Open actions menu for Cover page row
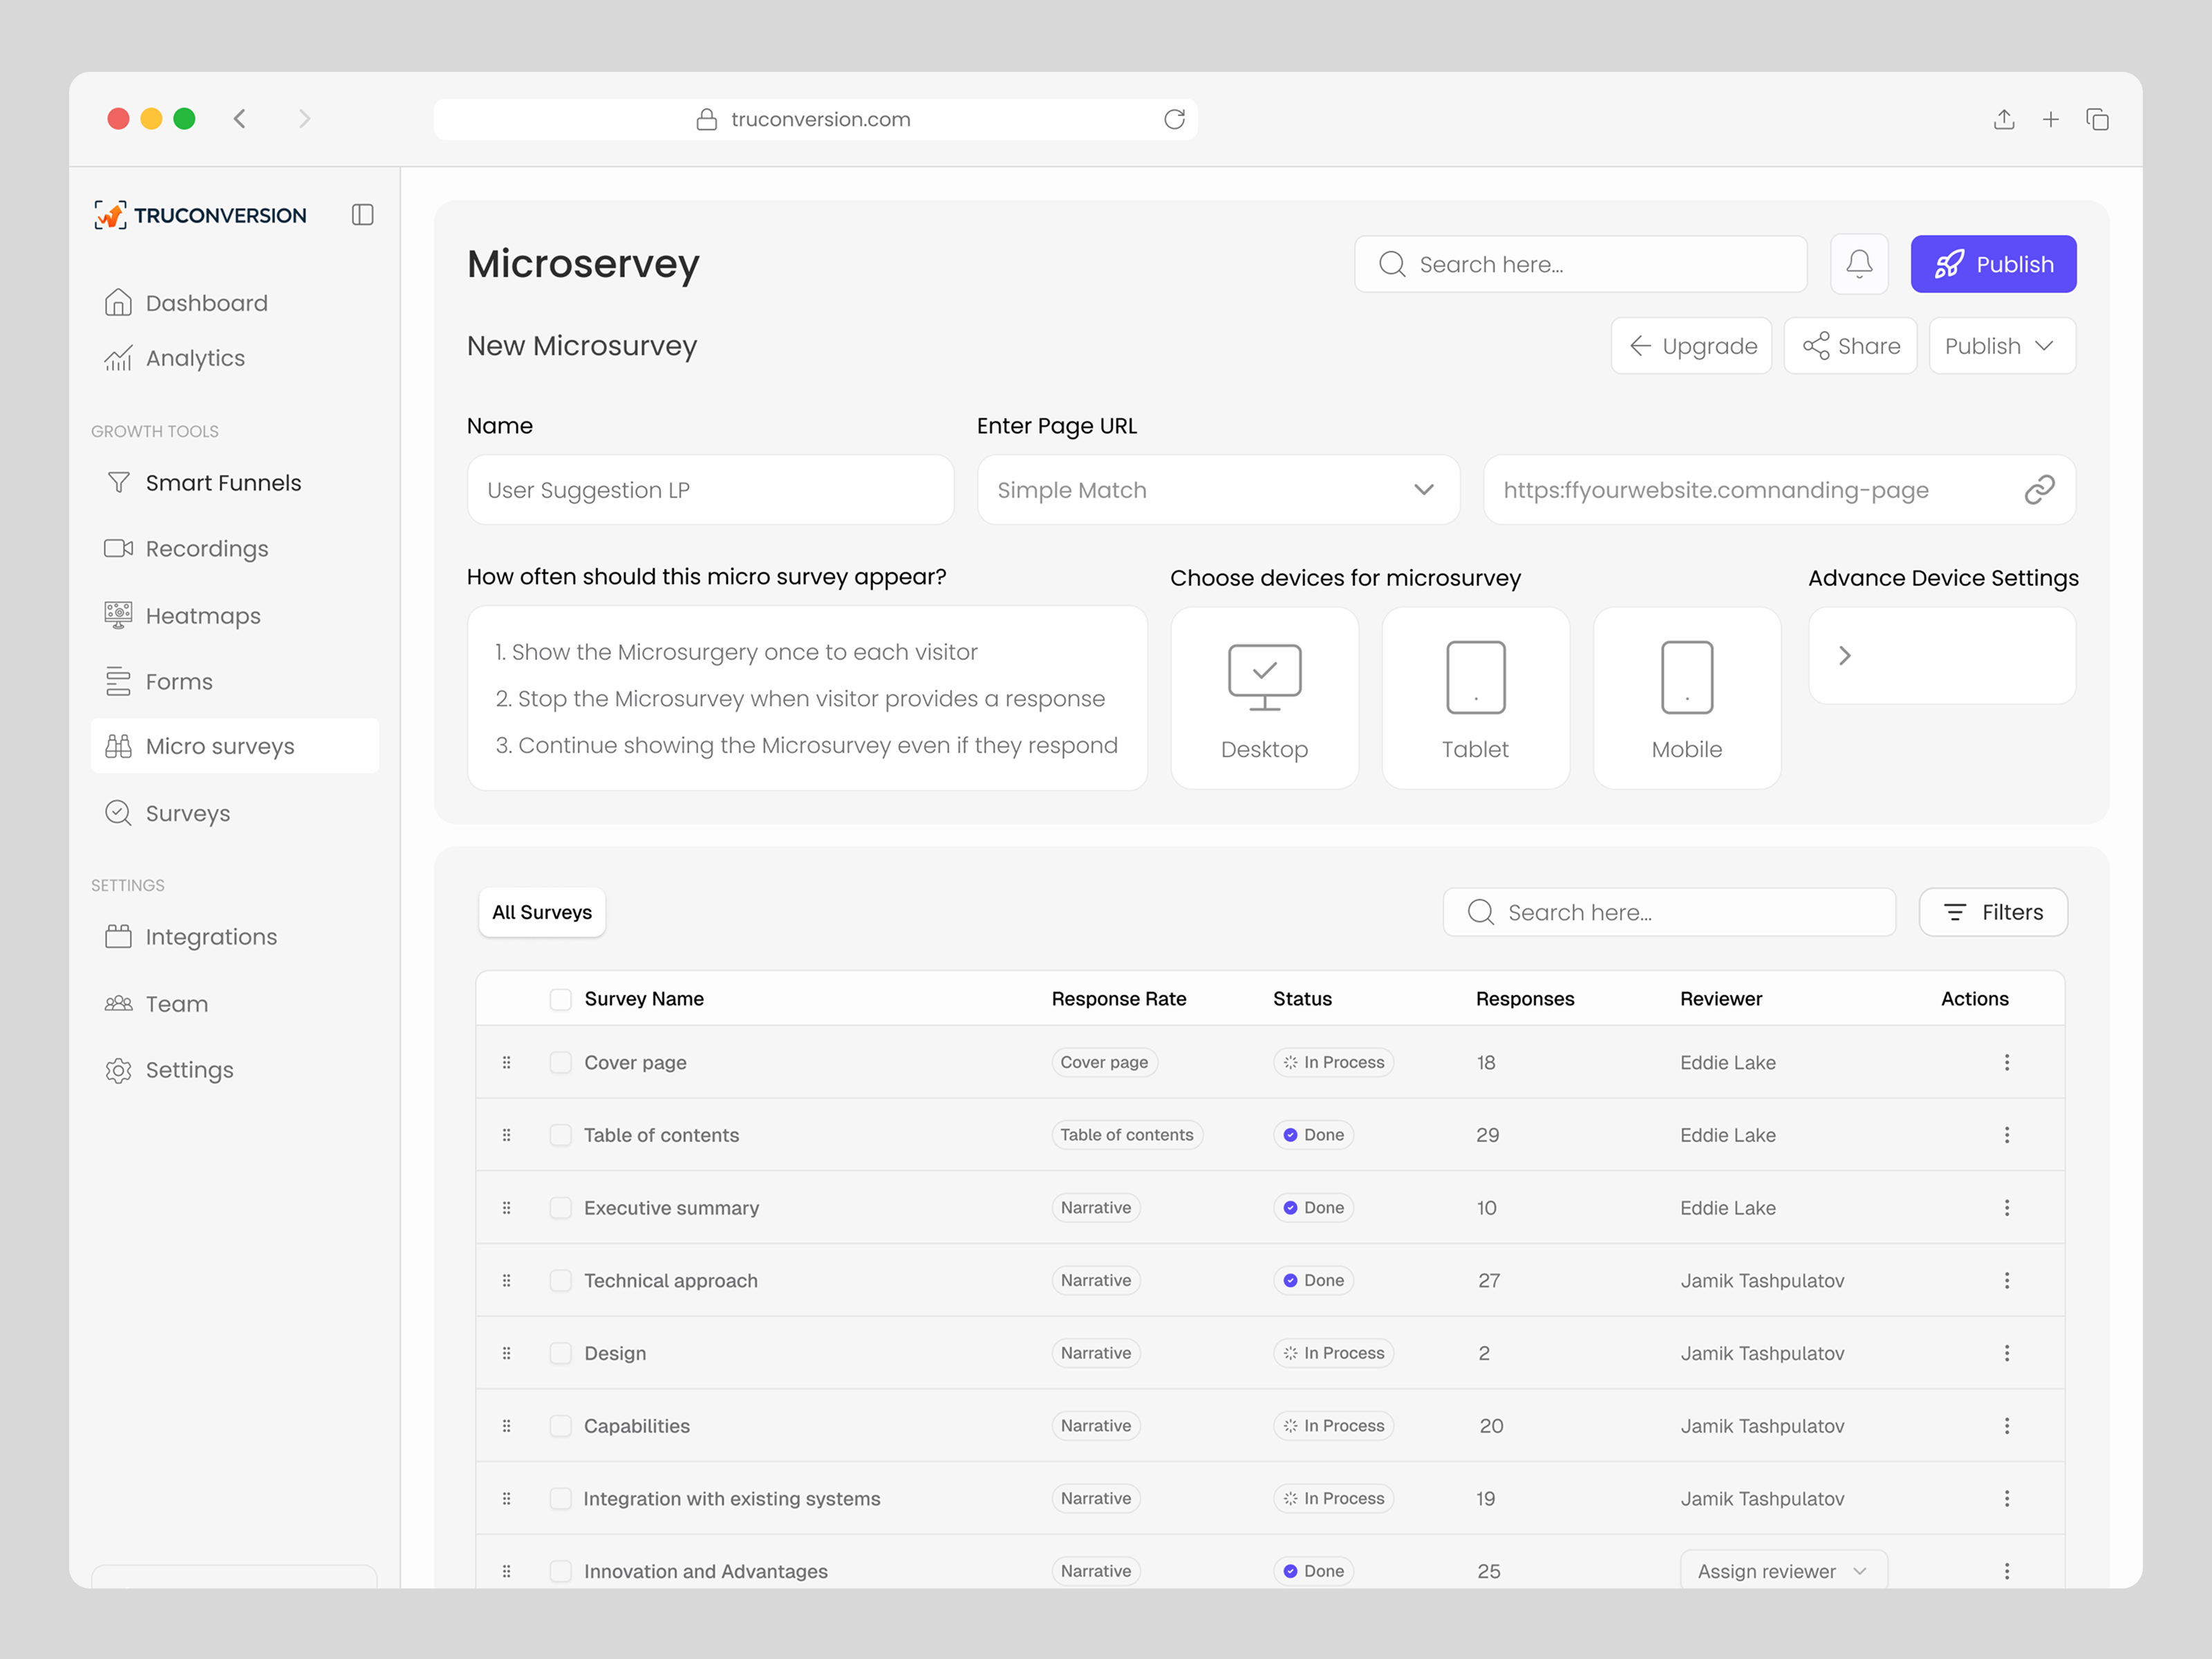 (2006, 1062)
